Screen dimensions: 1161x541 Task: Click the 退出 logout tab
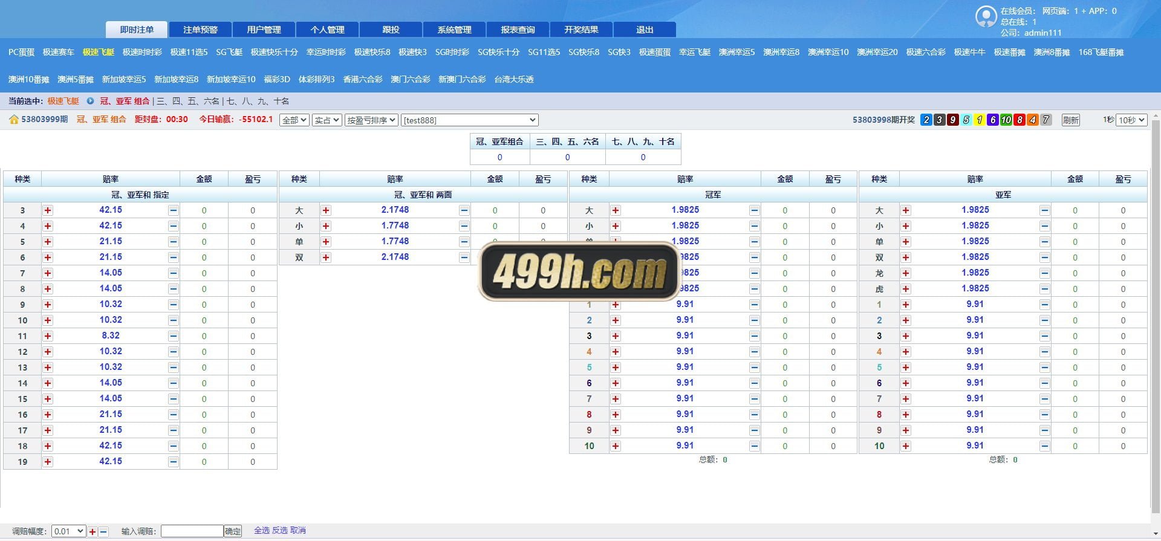(645, 30)
